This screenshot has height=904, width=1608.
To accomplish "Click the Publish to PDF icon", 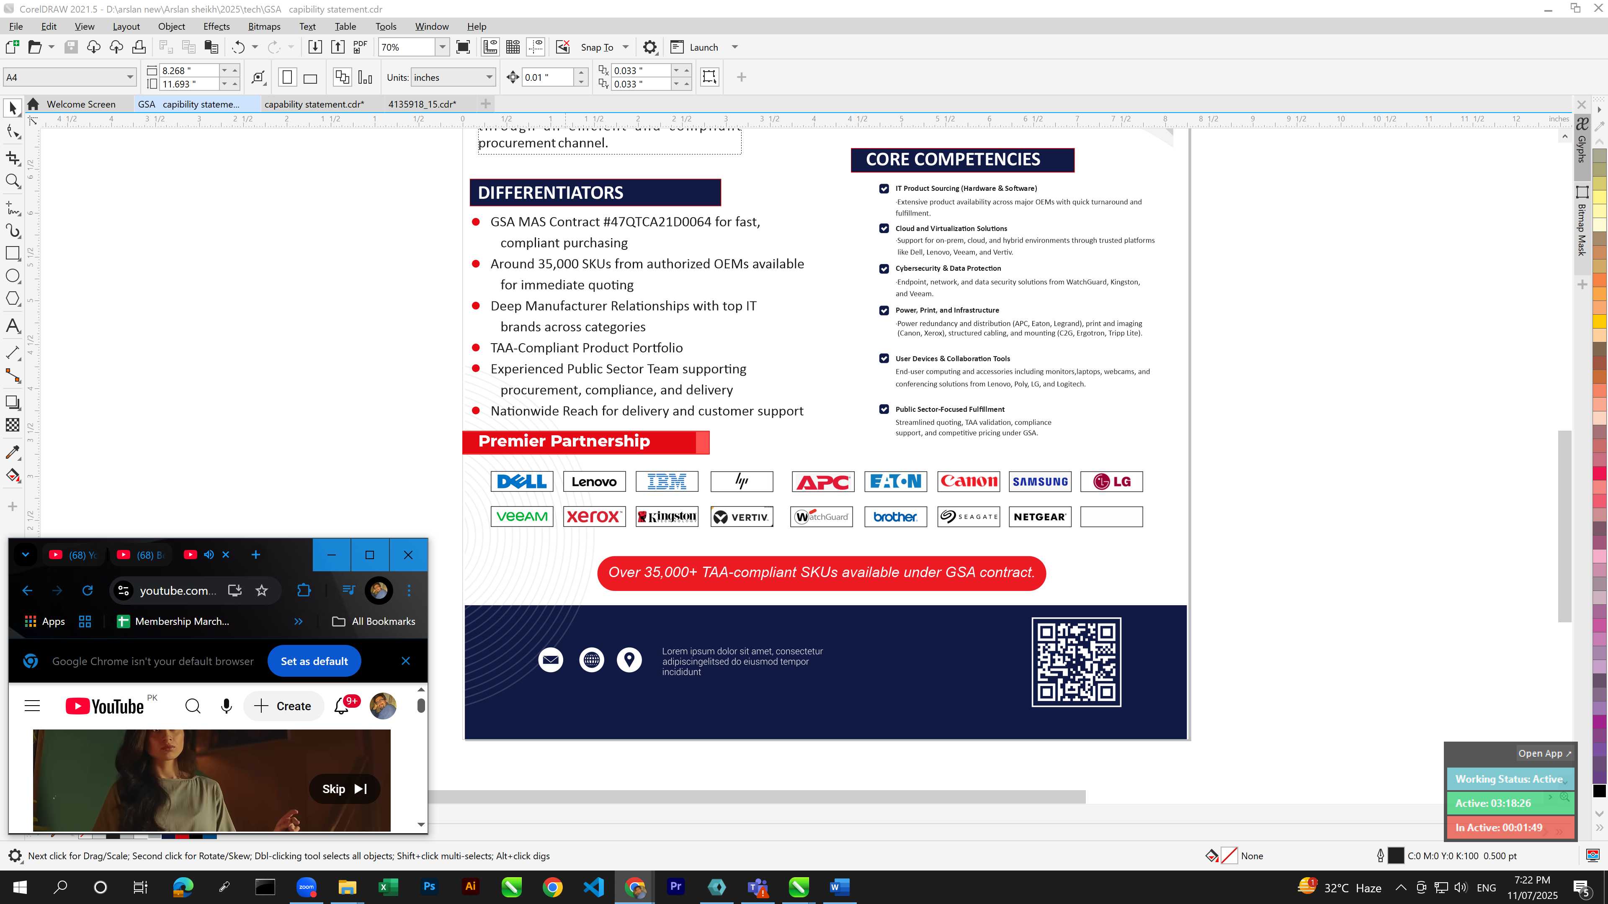I will (x=360, y=47).
